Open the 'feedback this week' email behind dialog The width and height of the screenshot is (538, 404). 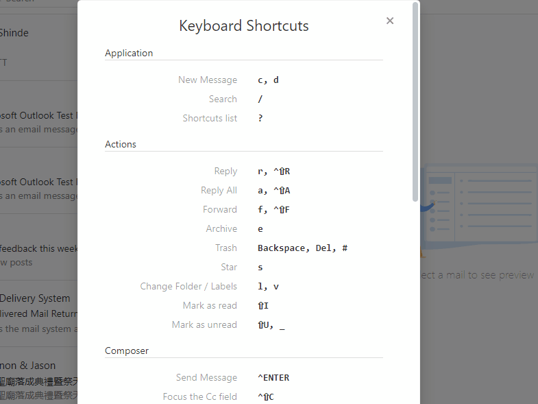coord(38,248)
